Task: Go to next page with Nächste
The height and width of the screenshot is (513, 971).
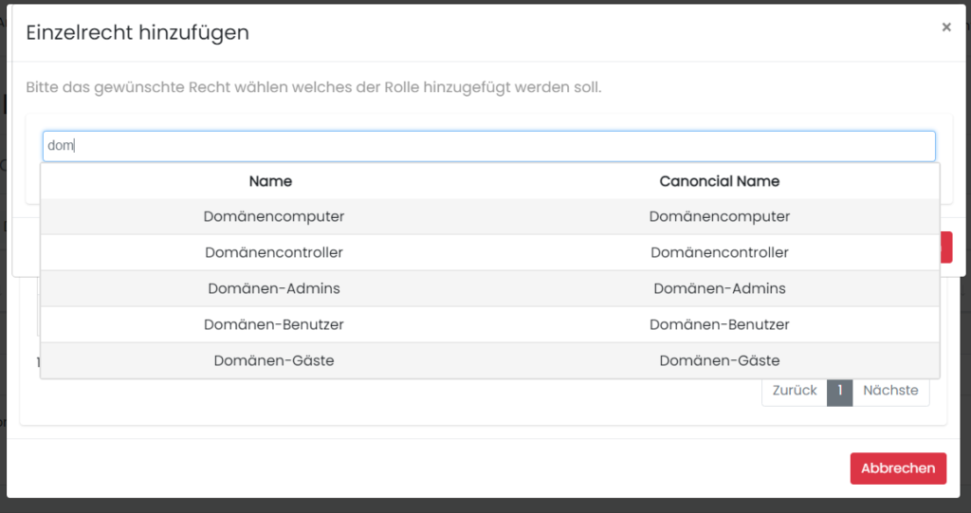Action: pyautogui.click(x=890, y=391)
